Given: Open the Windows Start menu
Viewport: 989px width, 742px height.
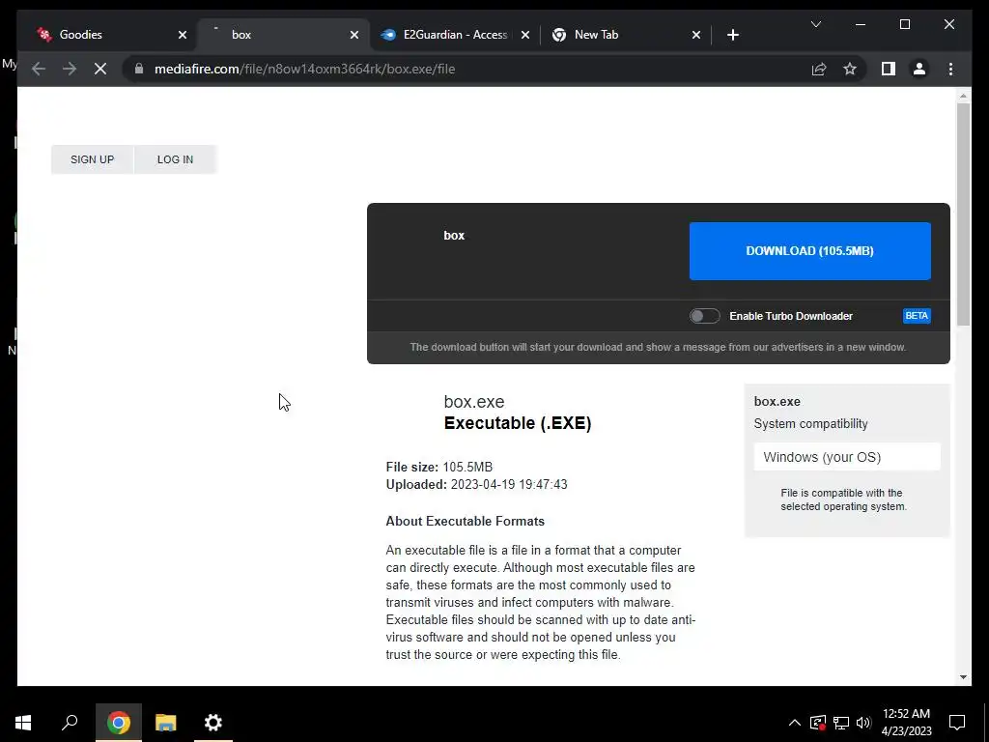Looking at the screenshot, I should (23, 723).
